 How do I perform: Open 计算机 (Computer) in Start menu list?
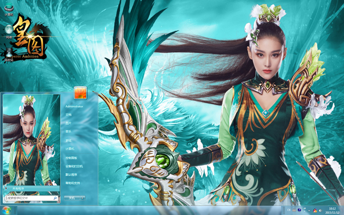(70, 149)
